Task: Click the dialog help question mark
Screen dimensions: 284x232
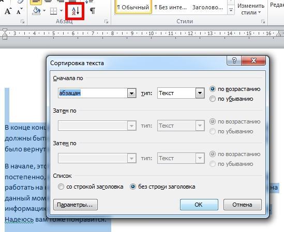Action: 234,60
